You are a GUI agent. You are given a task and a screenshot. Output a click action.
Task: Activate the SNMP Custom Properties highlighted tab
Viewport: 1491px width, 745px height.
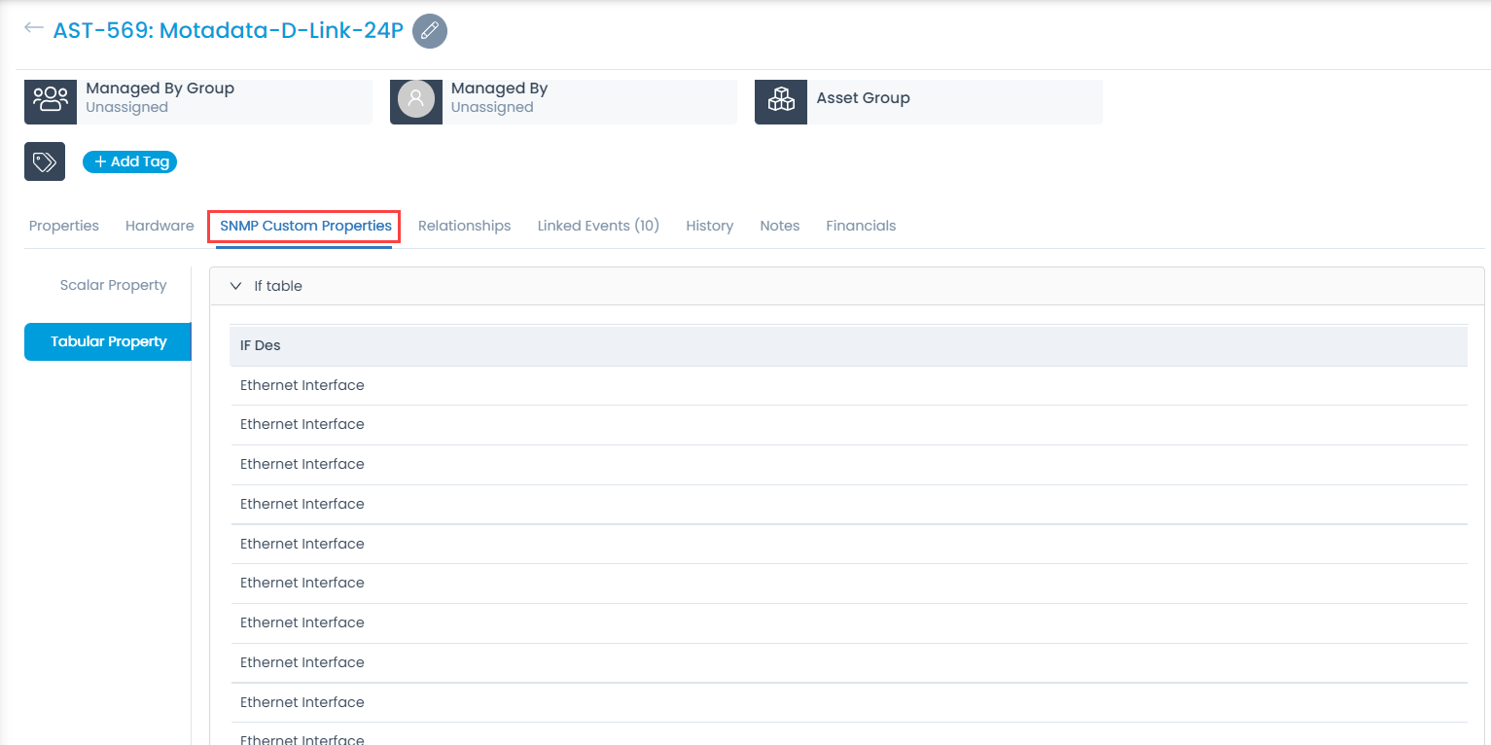303,225
